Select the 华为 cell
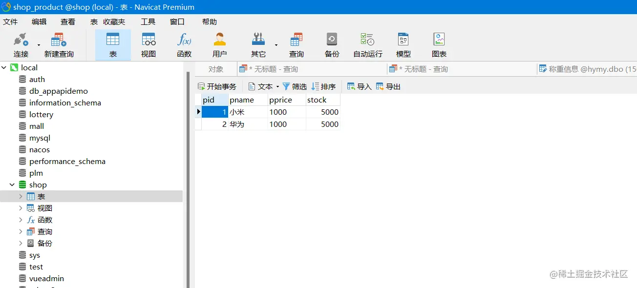The image size is (637, 288). [248, 124]
